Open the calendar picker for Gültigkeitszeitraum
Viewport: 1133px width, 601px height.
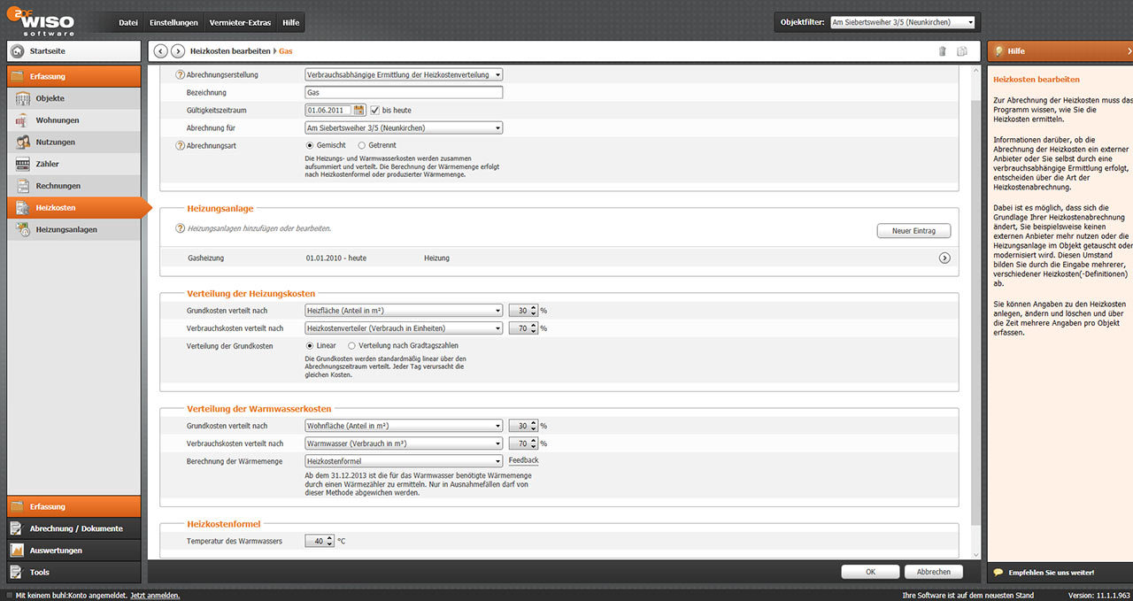coord(359,110)
